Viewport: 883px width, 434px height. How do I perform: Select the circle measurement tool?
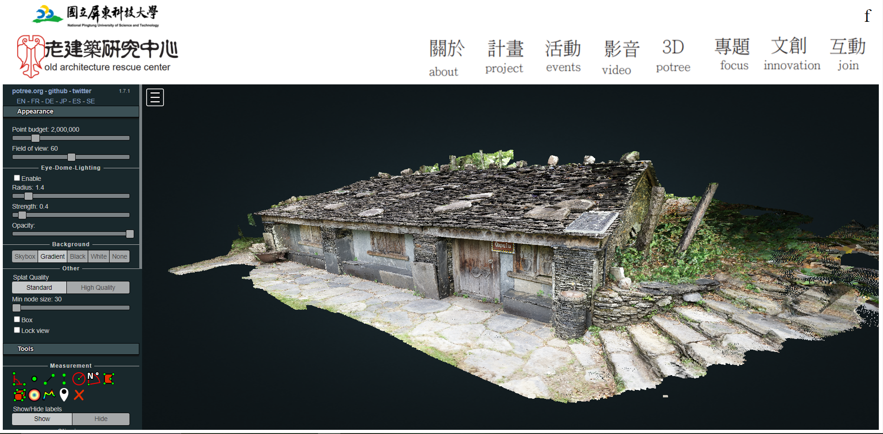point(79,379)
